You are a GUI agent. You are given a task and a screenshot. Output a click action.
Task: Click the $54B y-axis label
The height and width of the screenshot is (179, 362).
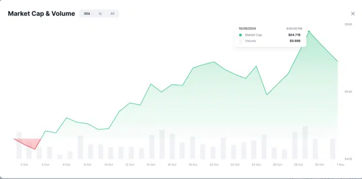click(348, 92)
